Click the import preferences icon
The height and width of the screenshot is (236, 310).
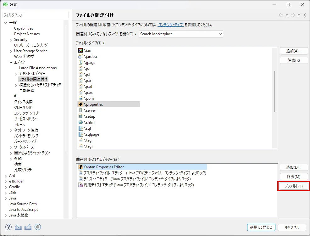18,227
